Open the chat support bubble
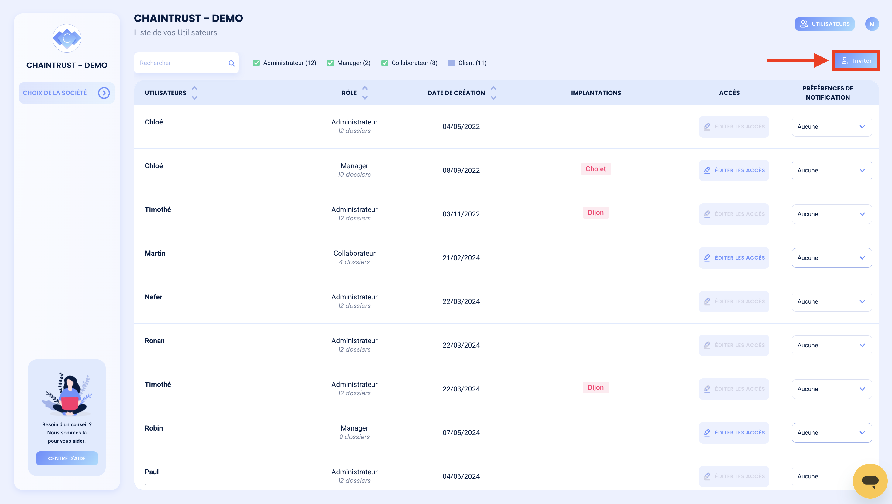The width and height of the screenshot is (892, 504). coord(870,481)
